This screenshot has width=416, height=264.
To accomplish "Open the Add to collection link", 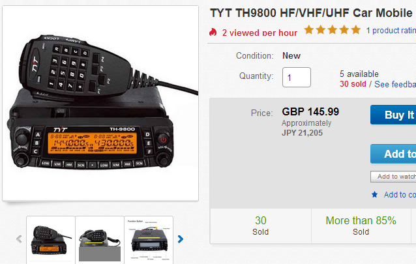I will (x=400, y=194).
